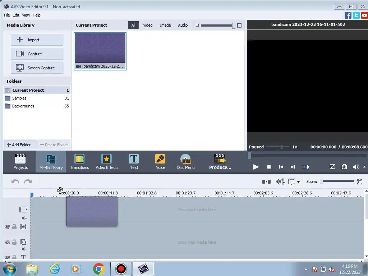The width and height of the screenshot is (368, 276).
Task: Open the Edit menu
Action: coord(16,15)
